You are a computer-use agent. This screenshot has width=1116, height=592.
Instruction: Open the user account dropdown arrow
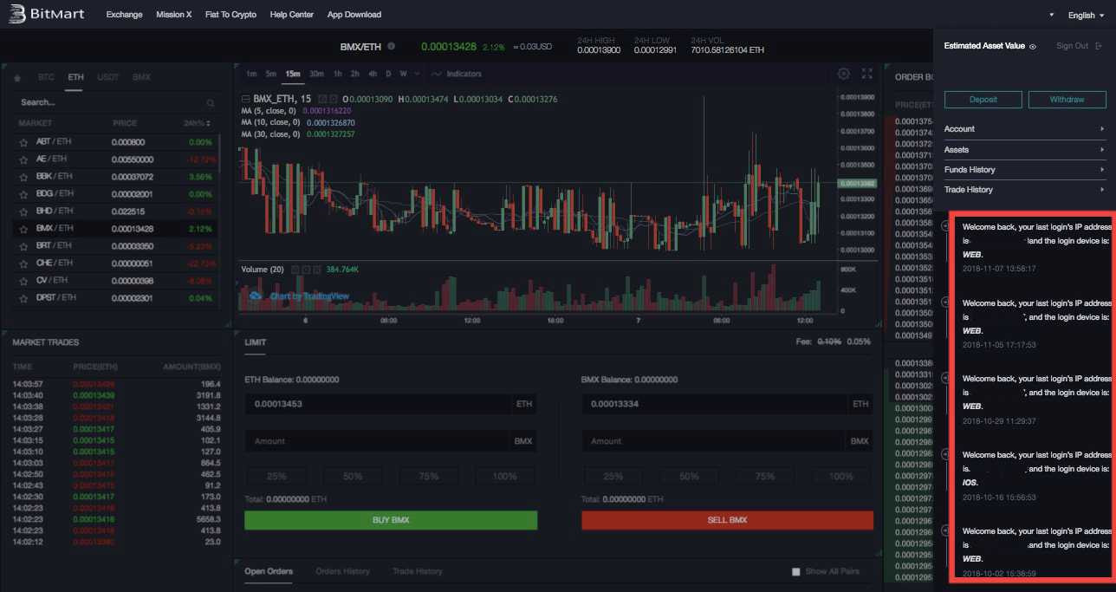click(x=1052, y=15)
